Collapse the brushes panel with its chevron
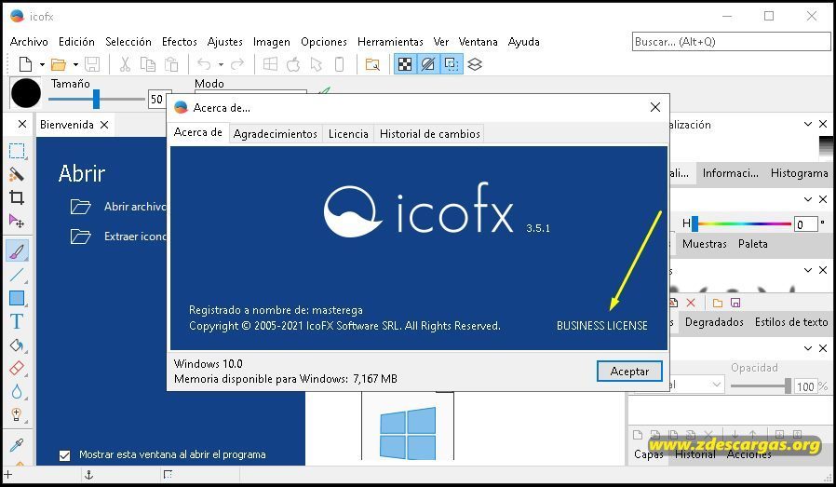Image resolution: width=836 pixels, height=487 pixels. (x=808, y=270)
